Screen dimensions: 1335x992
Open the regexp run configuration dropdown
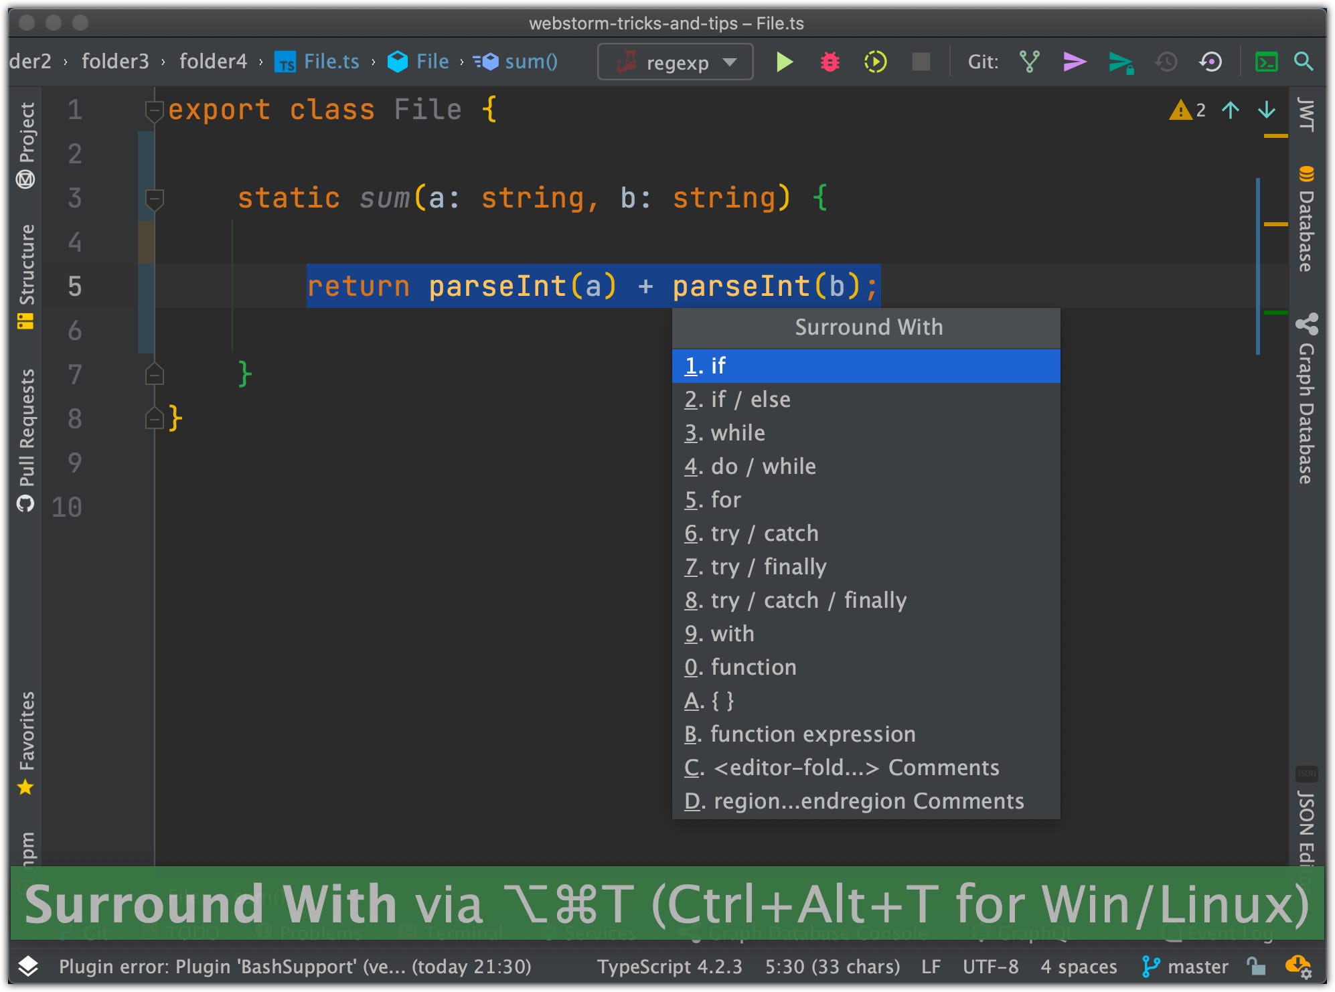click(676, 62)
